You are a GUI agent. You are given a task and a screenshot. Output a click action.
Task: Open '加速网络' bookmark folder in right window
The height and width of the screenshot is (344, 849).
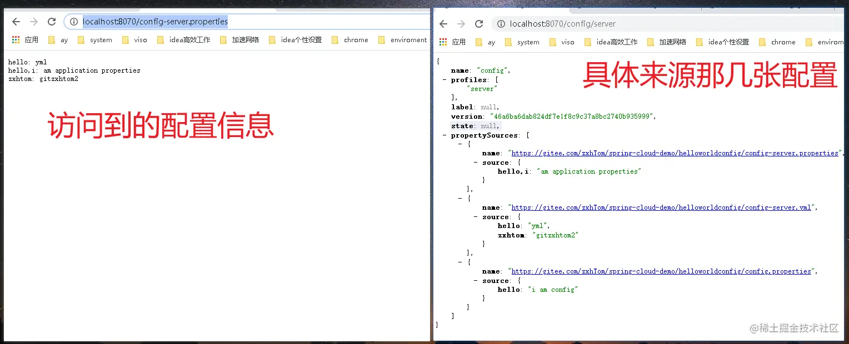click(x=667, y=42)
